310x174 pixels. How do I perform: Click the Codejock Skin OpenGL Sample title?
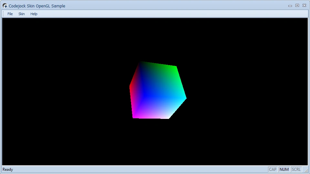[x=37, y=6]
